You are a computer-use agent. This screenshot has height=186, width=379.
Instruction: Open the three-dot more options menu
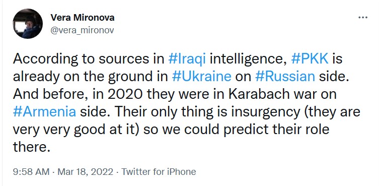362,18
